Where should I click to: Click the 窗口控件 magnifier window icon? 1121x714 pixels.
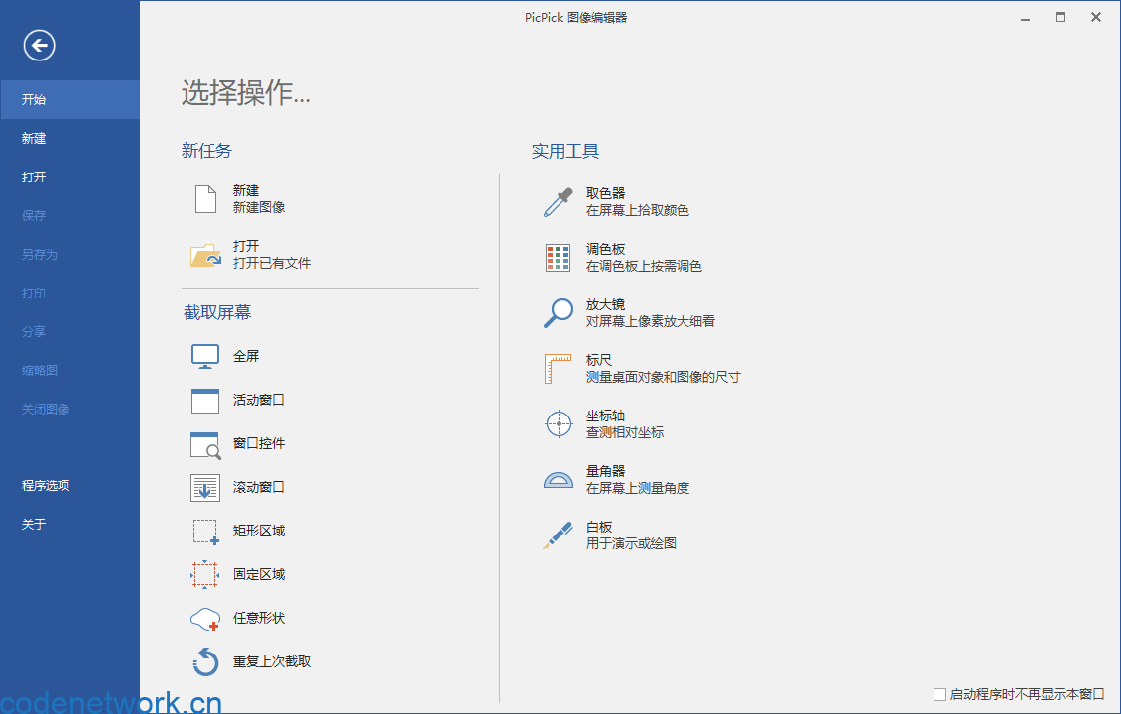(205, 444)
